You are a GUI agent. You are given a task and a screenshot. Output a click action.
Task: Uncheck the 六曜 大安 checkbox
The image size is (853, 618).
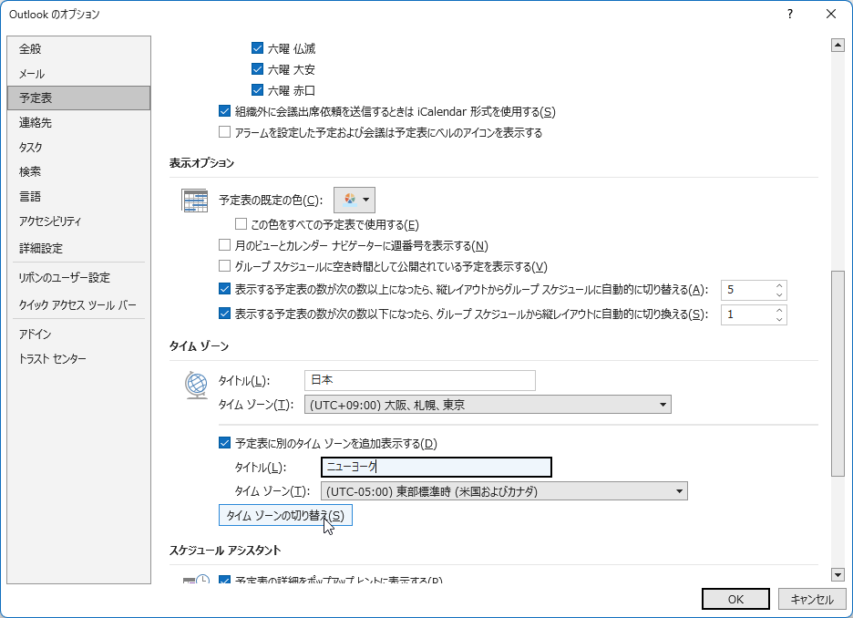[257, 69]
